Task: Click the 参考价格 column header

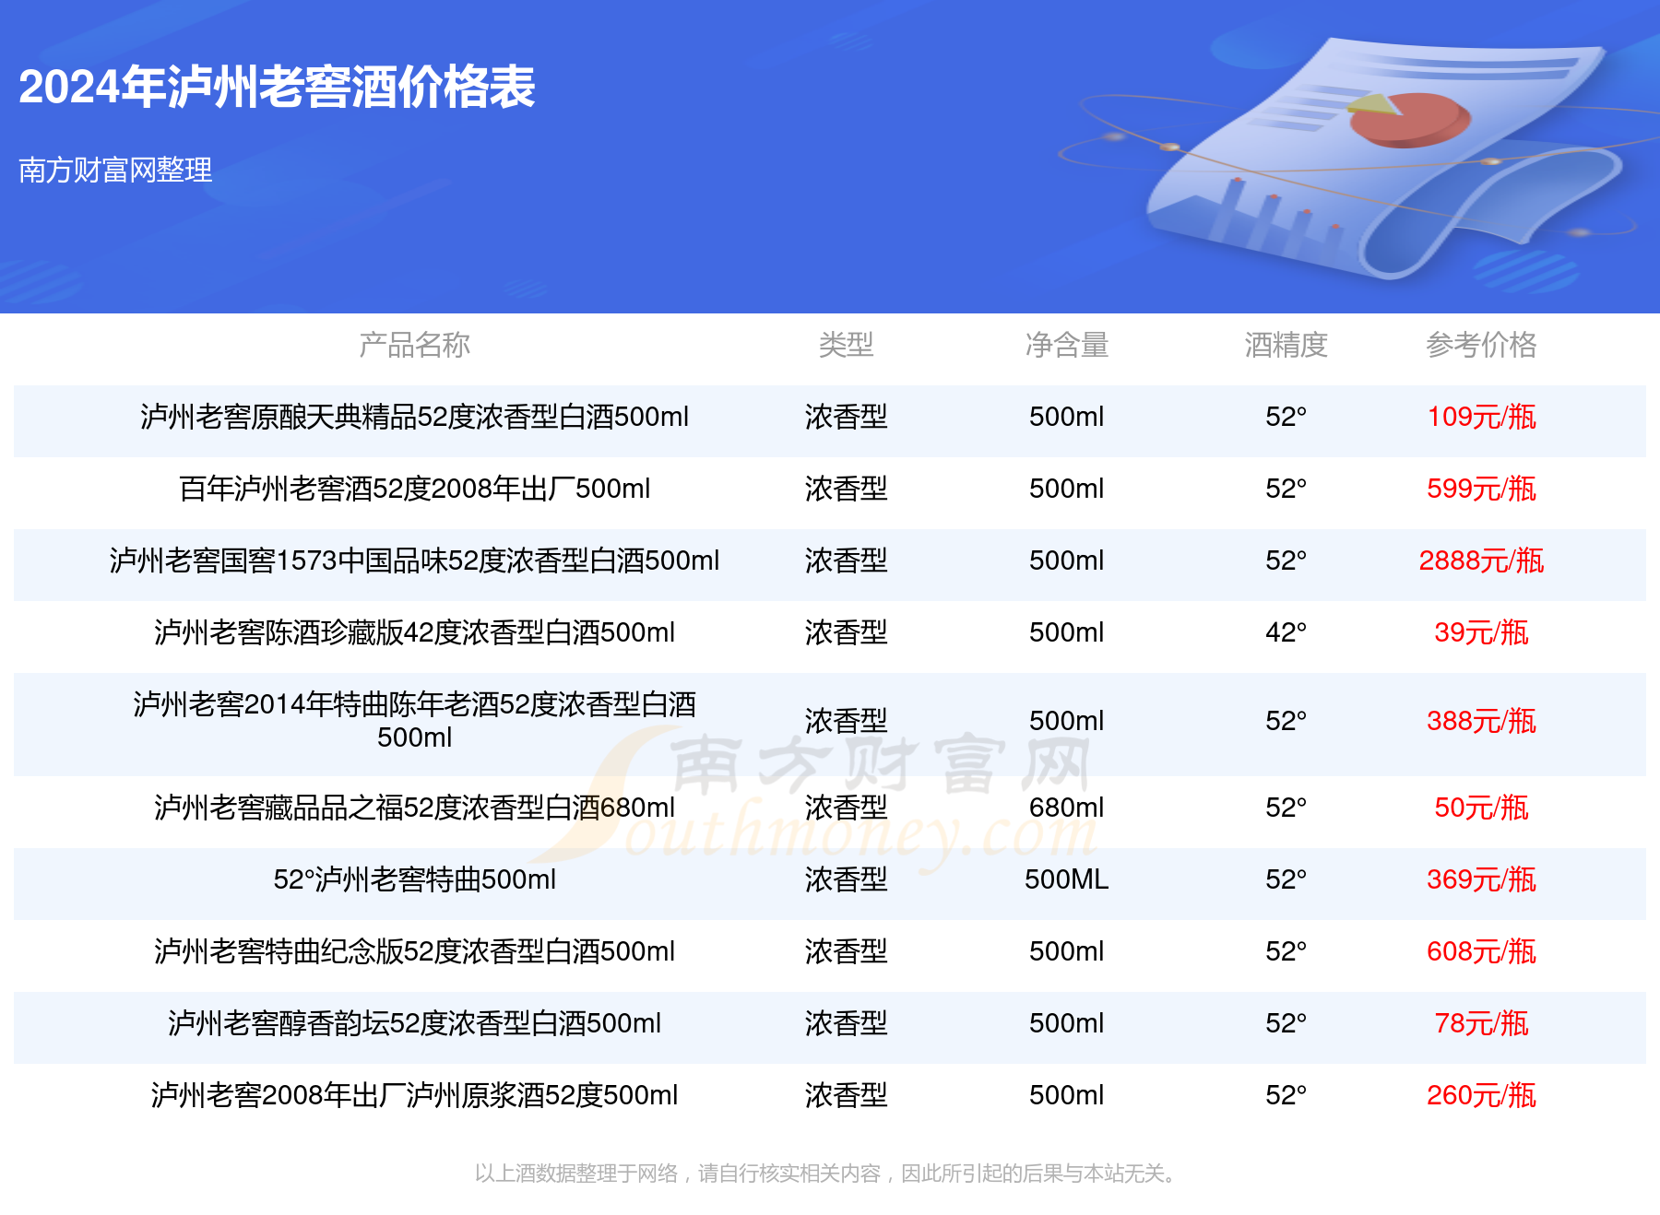Action: tap(1481, 345)
